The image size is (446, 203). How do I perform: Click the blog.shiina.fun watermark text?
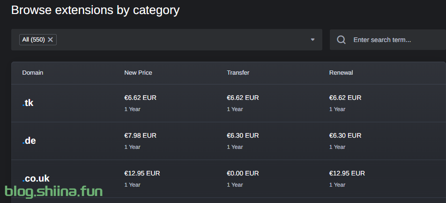coord(53,191)
